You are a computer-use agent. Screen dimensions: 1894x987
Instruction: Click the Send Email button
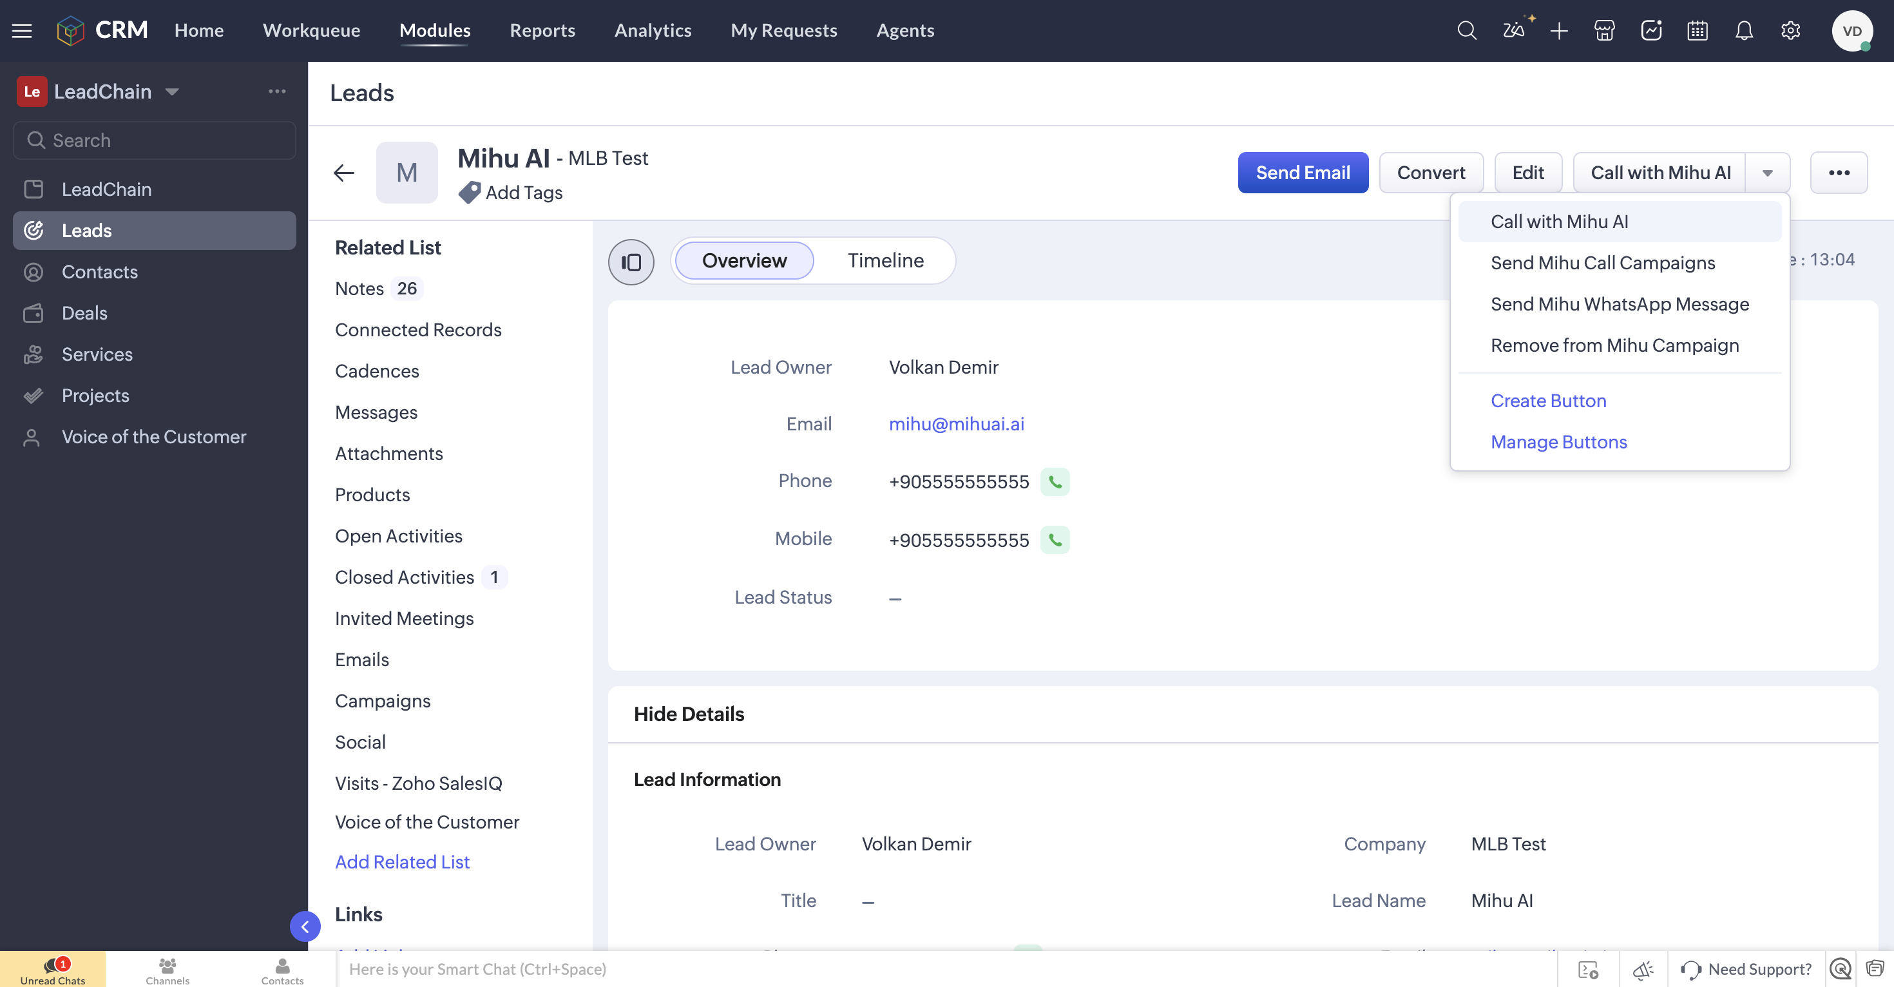[1303, 173]
